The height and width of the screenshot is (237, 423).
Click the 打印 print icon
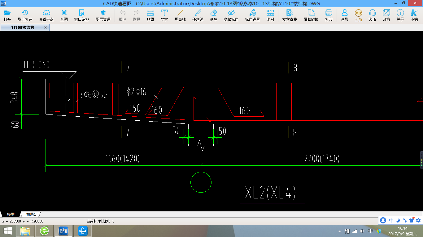pos(329,15)
